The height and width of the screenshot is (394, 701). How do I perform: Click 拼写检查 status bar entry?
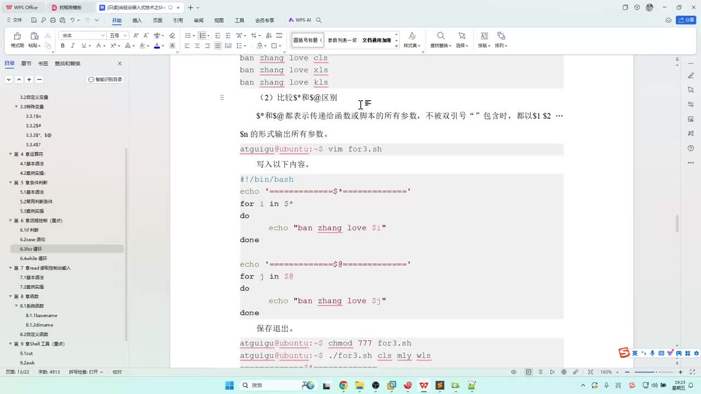[x=87, y=372]
